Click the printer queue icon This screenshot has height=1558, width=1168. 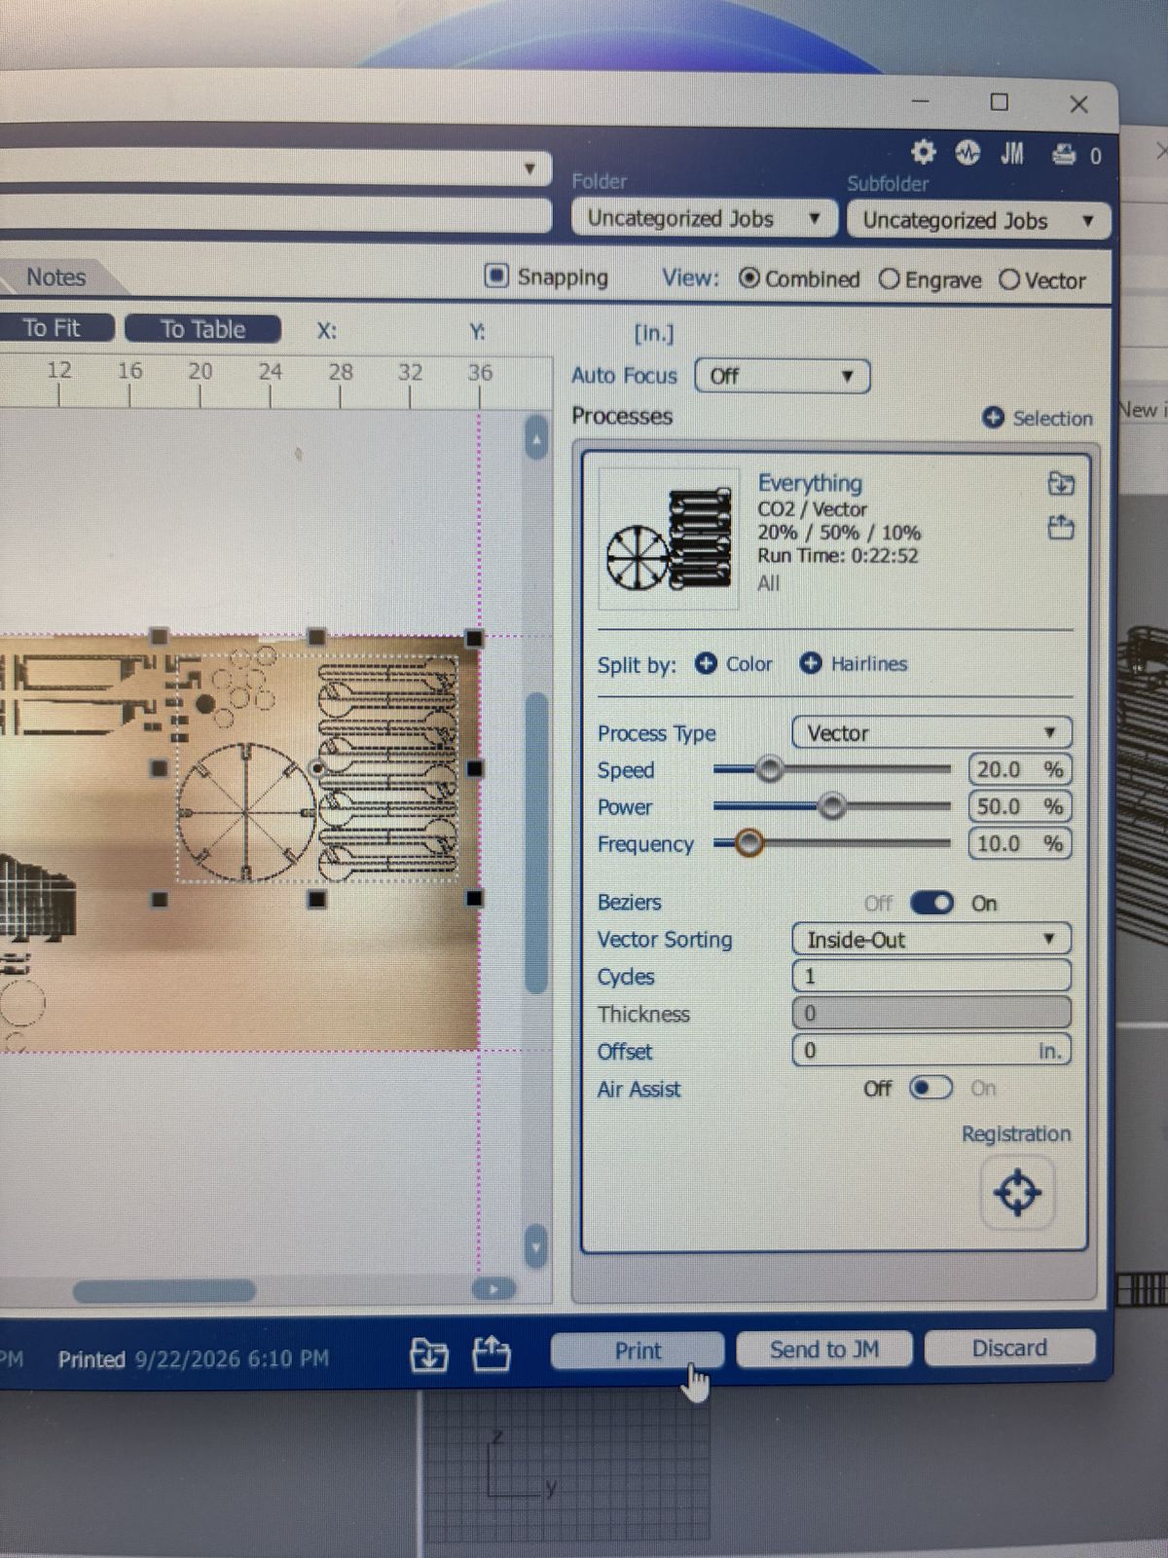pos(1064,154)
